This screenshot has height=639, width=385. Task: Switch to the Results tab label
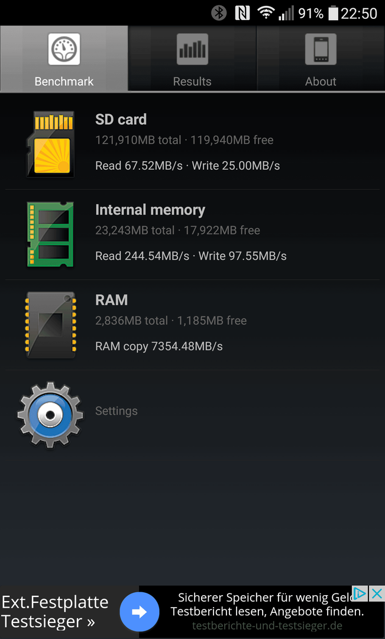coord(192,82)
